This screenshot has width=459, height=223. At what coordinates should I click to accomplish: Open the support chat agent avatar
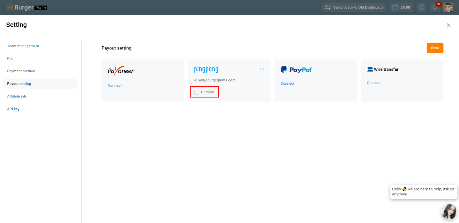click(449, 212)
